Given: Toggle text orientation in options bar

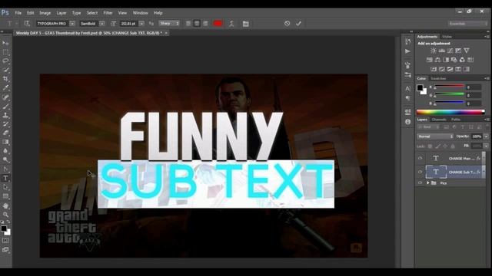Looking at the screenshot, I should point(27,24).
